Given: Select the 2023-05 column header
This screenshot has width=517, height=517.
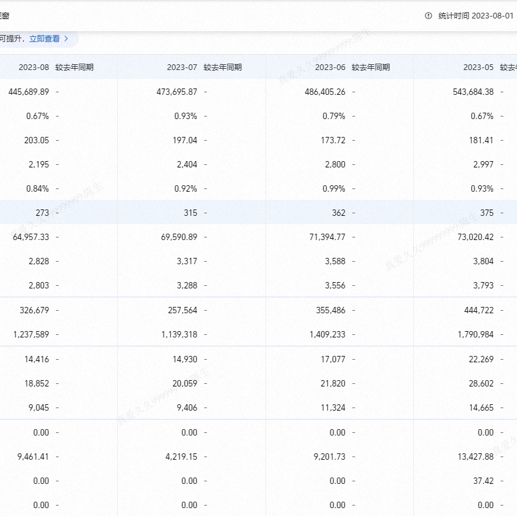Looking at the screenshot, I should pos(478,67).
